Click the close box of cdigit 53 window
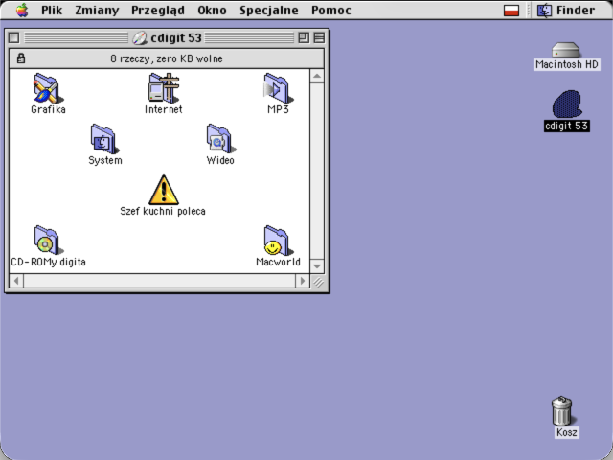This screenshot has width=613, height=460. [13, 38]
